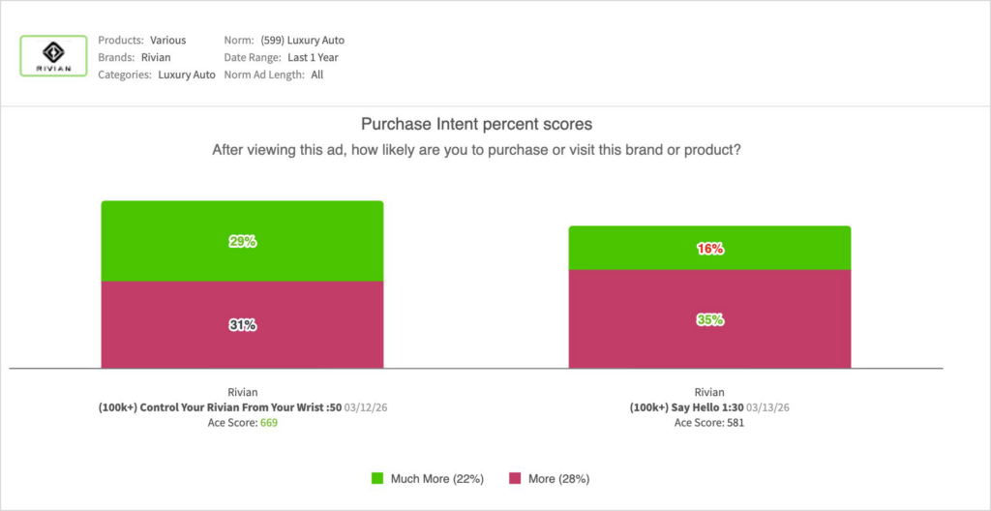Screen dimensions: 991x511
Task: Select the red 35% bar segment
Action: point(709,319)
